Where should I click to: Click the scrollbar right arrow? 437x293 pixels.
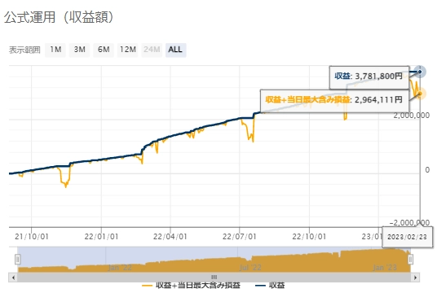[x=416, y=278]
